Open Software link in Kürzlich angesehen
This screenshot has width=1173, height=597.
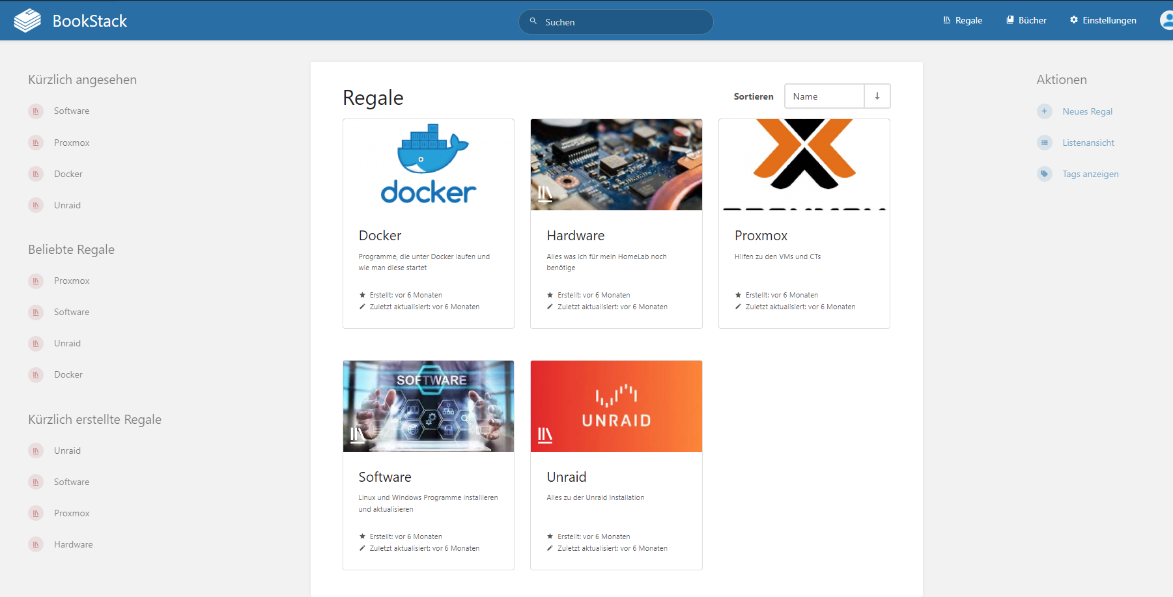coord(72,111)
